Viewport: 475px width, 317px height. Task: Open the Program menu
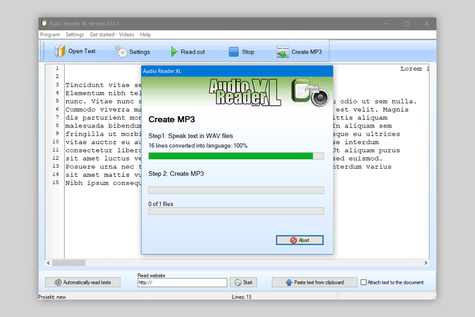pyautogui.click(x=50, y=35)
